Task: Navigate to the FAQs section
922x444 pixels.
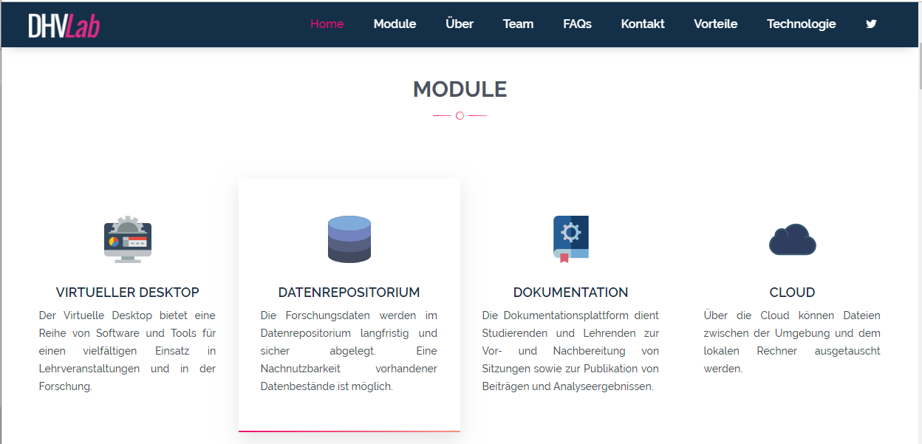Action: click(x=577, y=24)
